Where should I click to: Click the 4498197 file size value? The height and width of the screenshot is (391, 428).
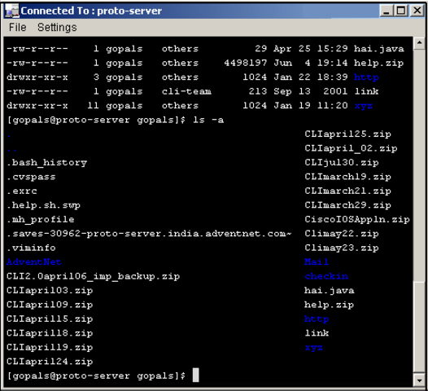point(246,63)
